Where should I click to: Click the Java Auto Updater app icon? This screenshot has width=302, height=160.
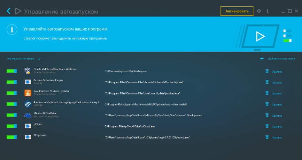click(x=28, y=93)
